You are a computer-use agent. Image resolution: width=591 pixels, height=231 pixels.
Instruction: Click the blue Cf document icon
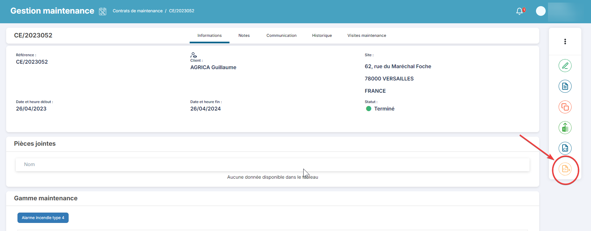tap(565, 148)
